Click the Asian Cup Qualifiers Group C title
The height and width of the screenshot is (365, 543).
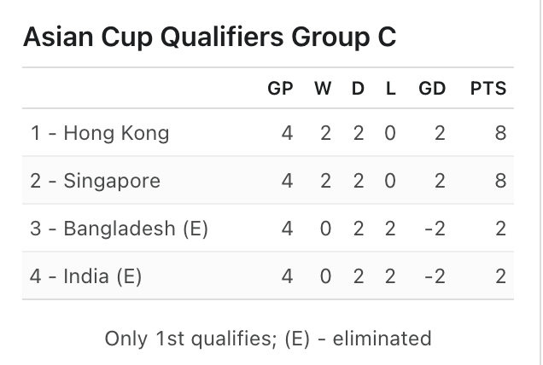(x=209, y=38)
